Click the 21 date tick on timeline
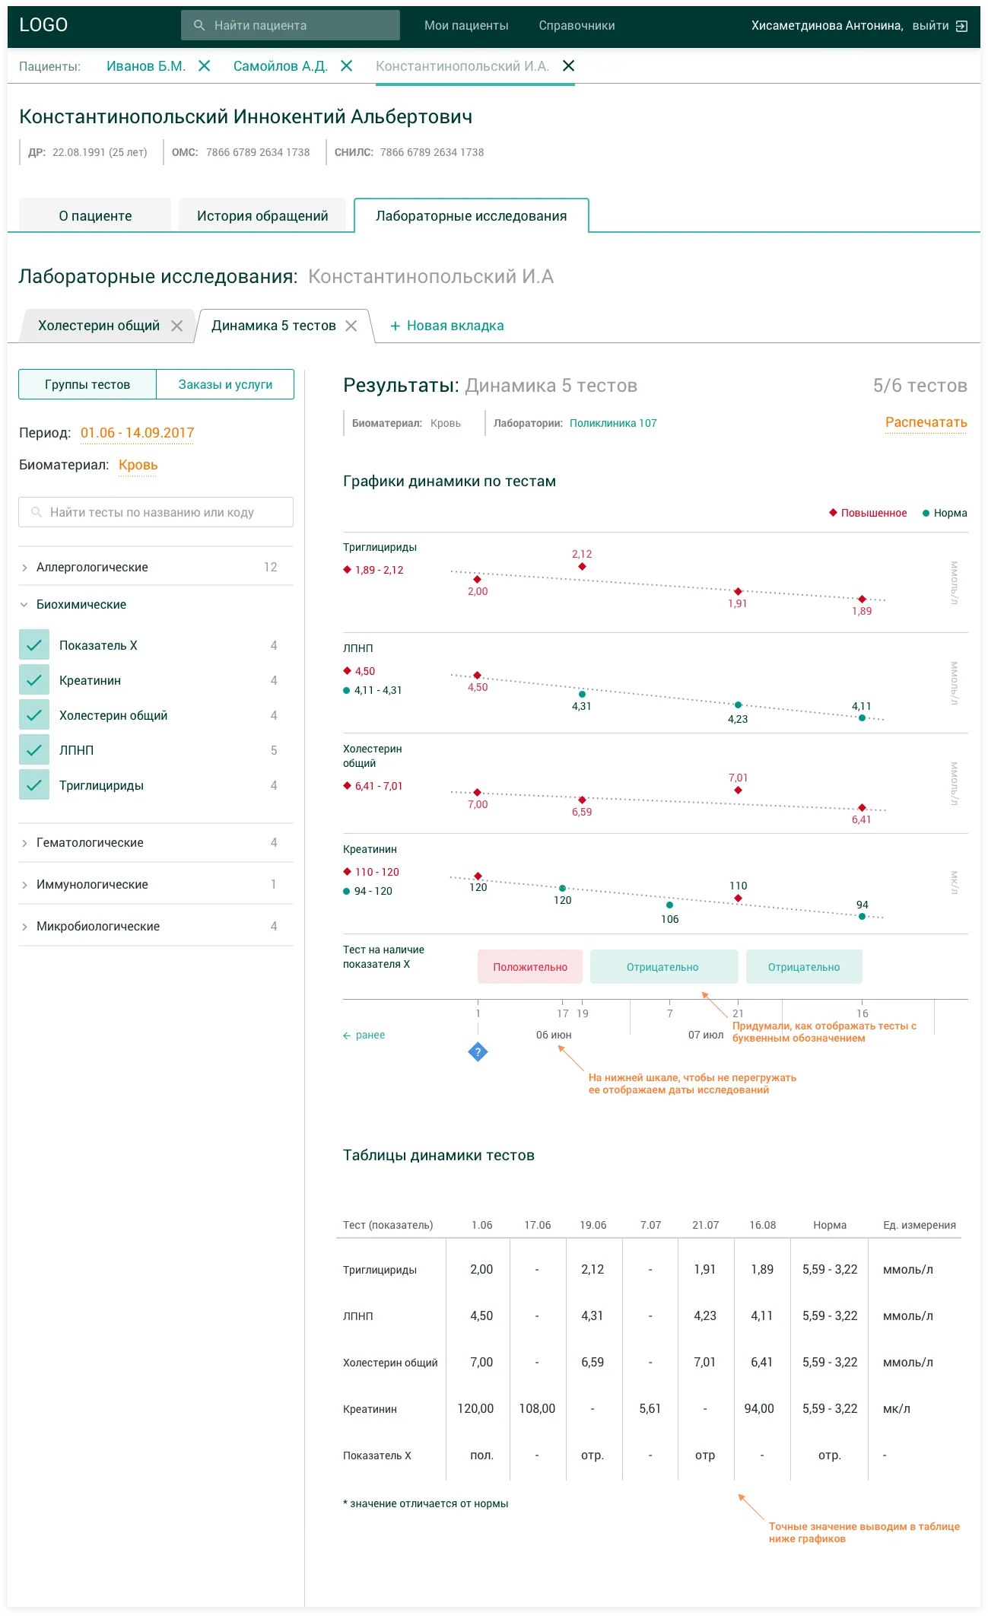Image resolution: width=988 pixels, height=1616 pixels. 738,1013
